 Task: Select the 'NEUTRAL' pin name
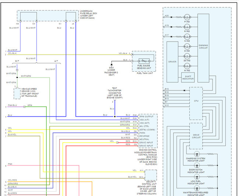(145, 139)
